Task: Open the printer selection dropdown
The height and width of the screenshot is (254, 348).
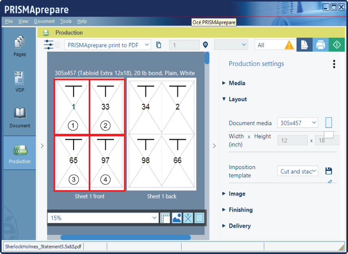Action: coord(107,45)
